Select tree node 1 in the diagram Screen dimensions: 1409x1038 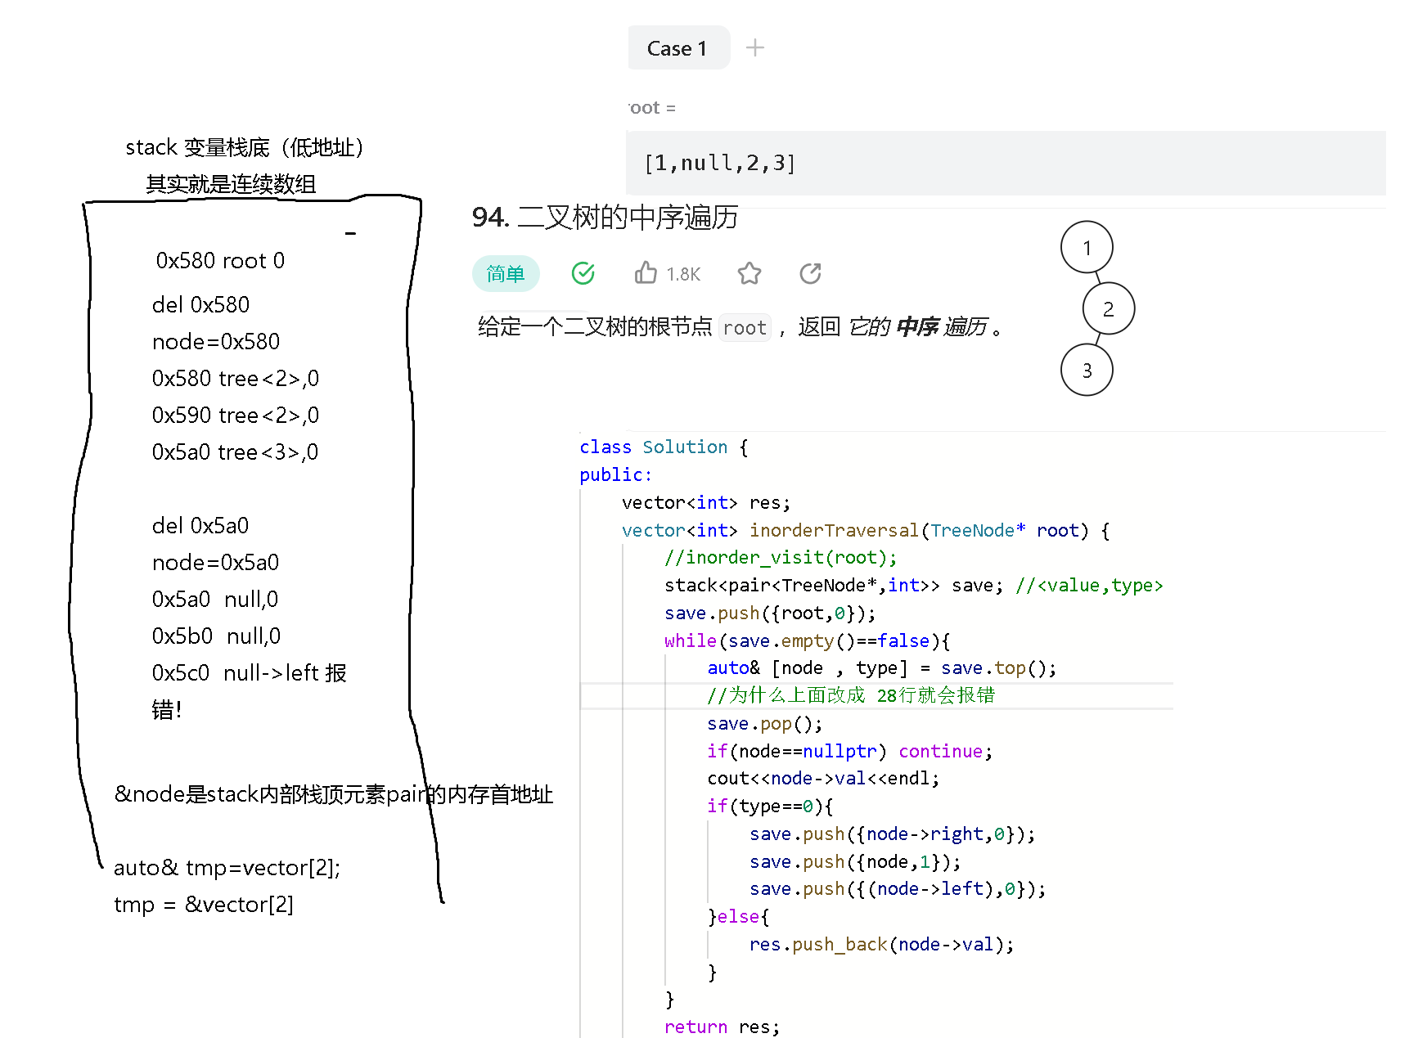[x=1087, y=248]
